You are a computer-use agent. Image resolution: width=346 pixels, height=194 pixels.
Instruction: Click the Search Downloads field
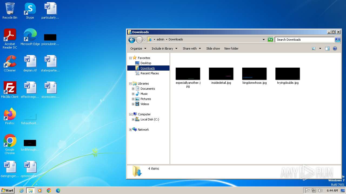(x=305, y=40)
